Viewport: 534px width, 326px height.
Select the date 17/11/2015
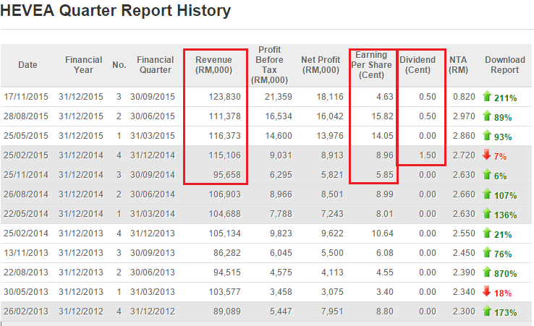(26, 97)
